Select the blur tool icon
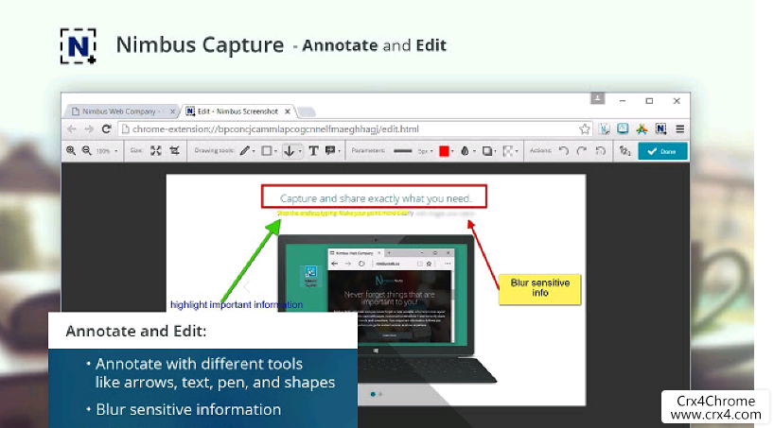The image size is (774, 428). pyautogui.click(x=509, y=151)
